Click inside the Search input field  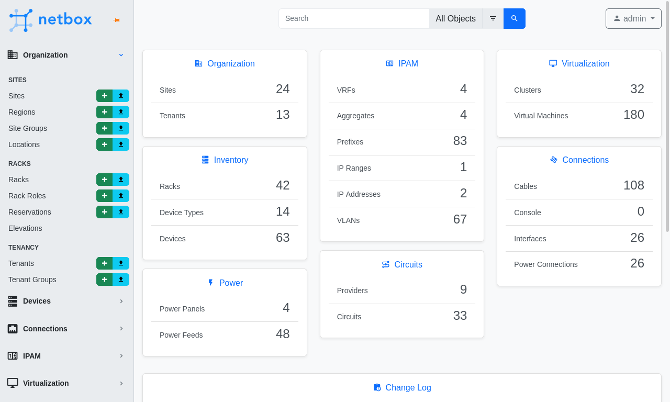[x=354, y=18]
